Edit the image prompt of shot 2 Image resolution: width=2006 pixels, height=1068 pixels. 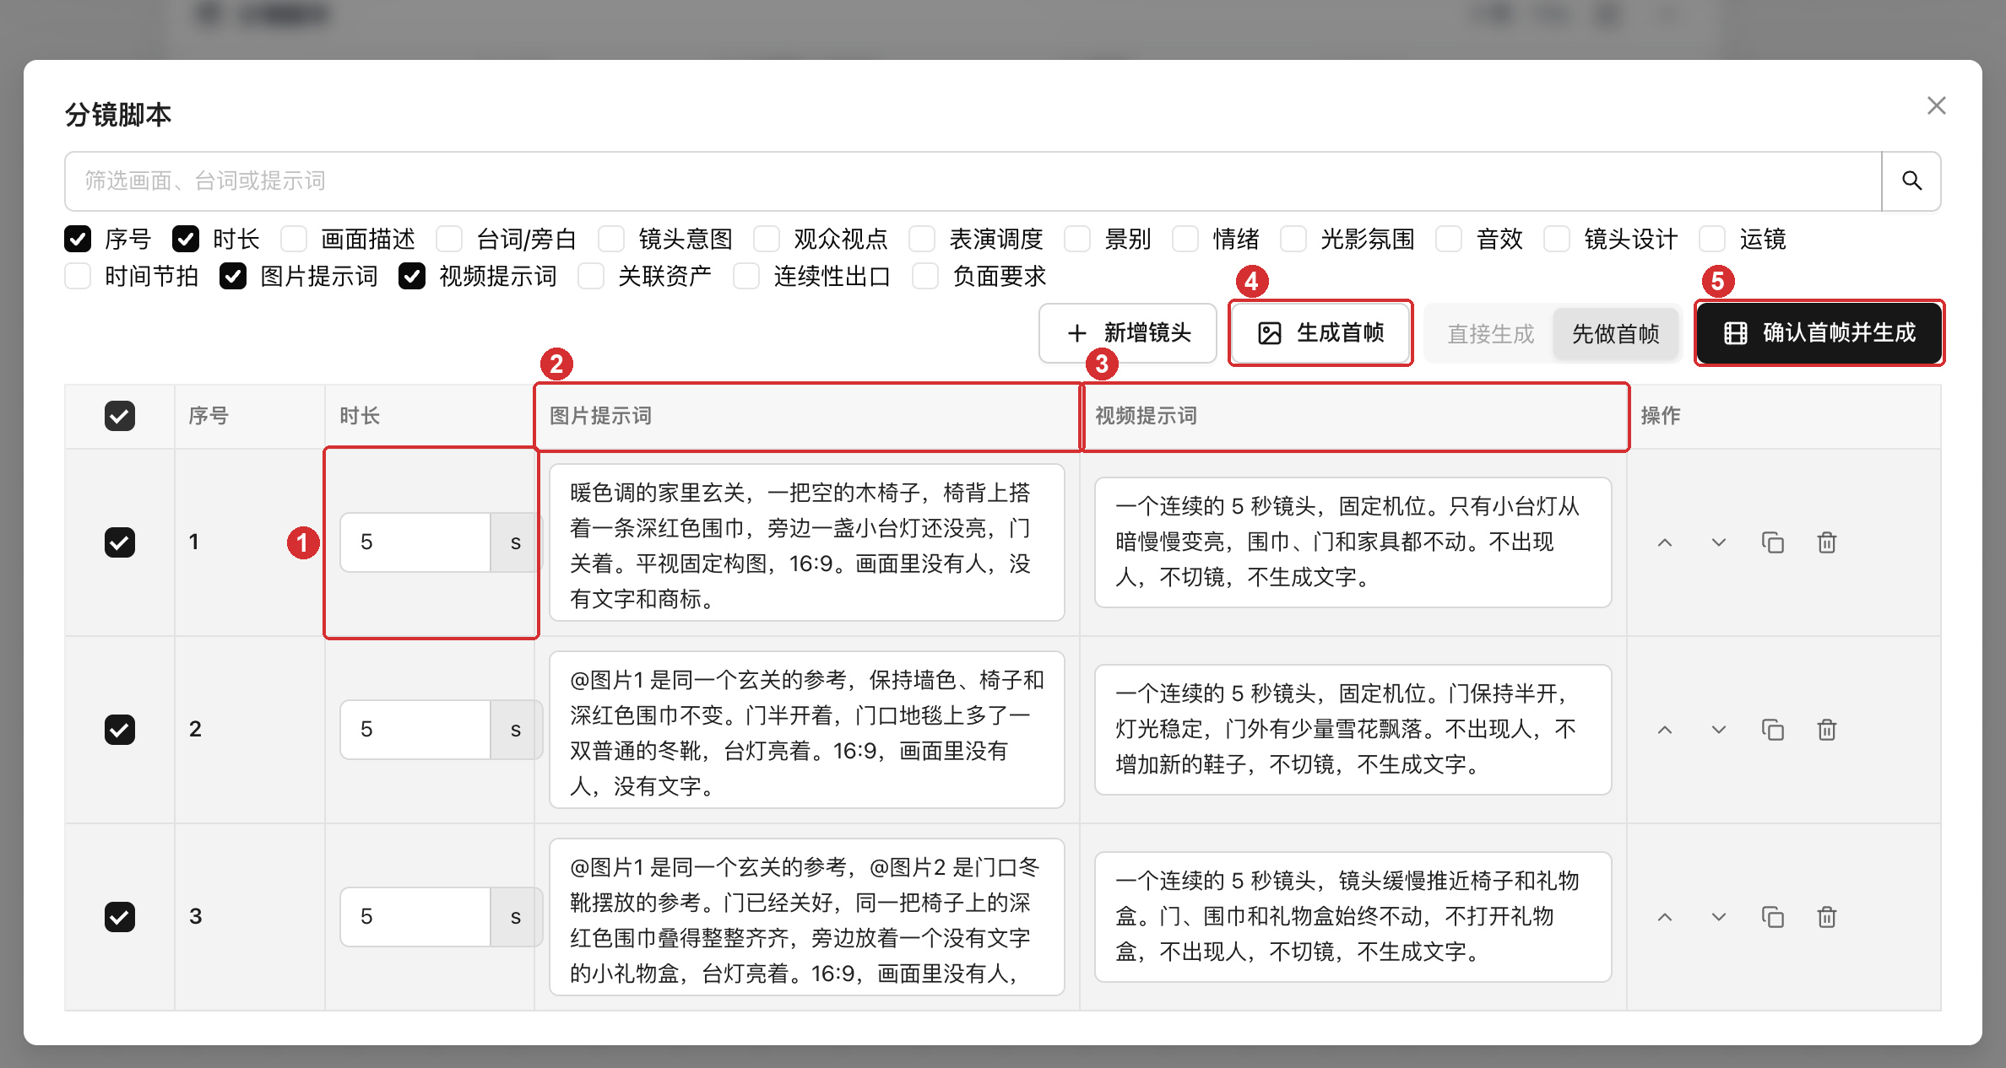(x=806, y=730)
